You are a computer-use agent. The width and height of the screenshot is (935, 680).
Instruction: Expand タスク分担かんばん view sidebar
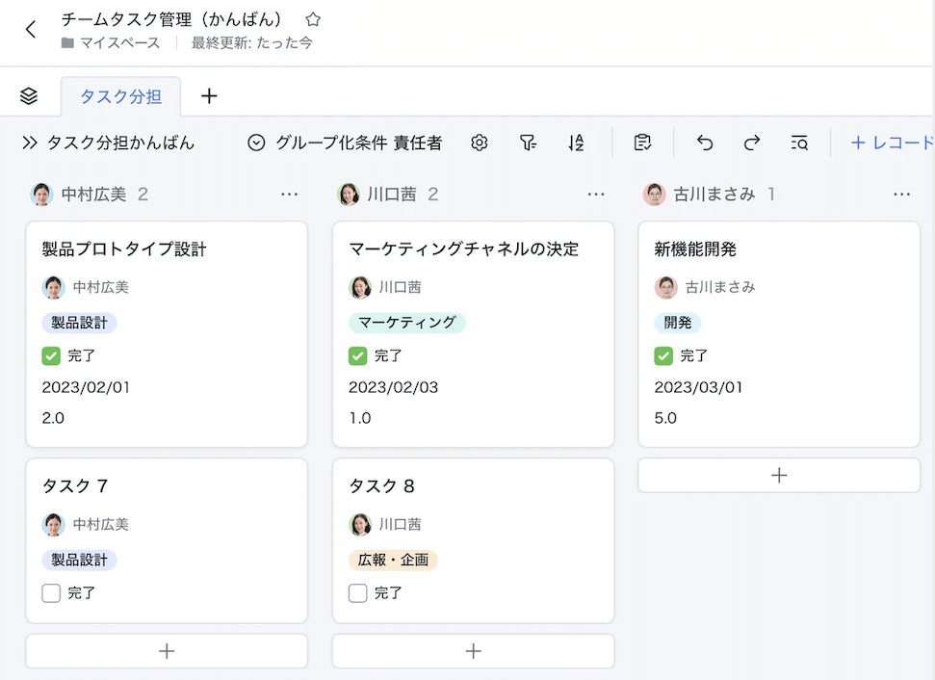tap(30, 143)
